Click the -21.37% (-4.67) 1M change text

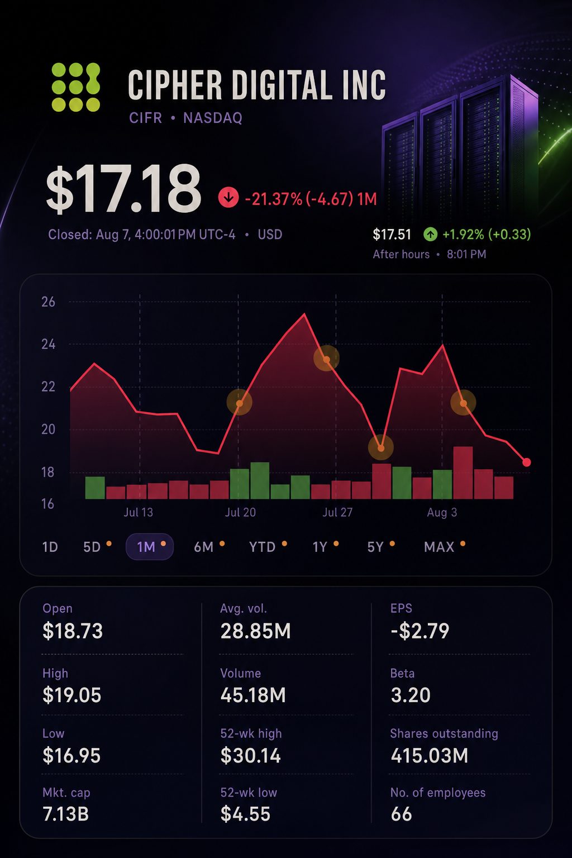point(311,199)
